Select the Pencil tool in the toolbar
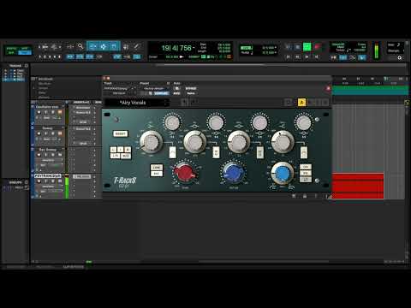The image size is (411, 308). (x=137, y=46)
